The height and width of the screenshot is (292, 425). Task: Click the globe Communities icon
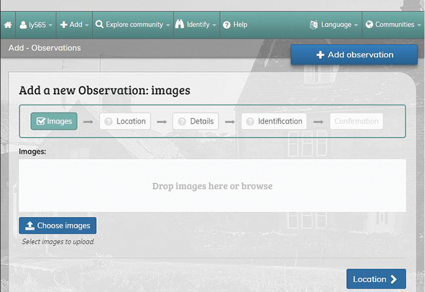[369, 25]
